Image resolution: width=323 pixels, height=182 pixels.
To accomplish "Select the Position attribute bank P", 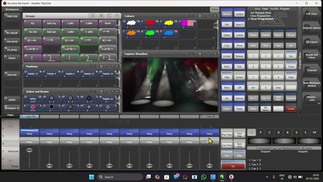I will [261, 132].
